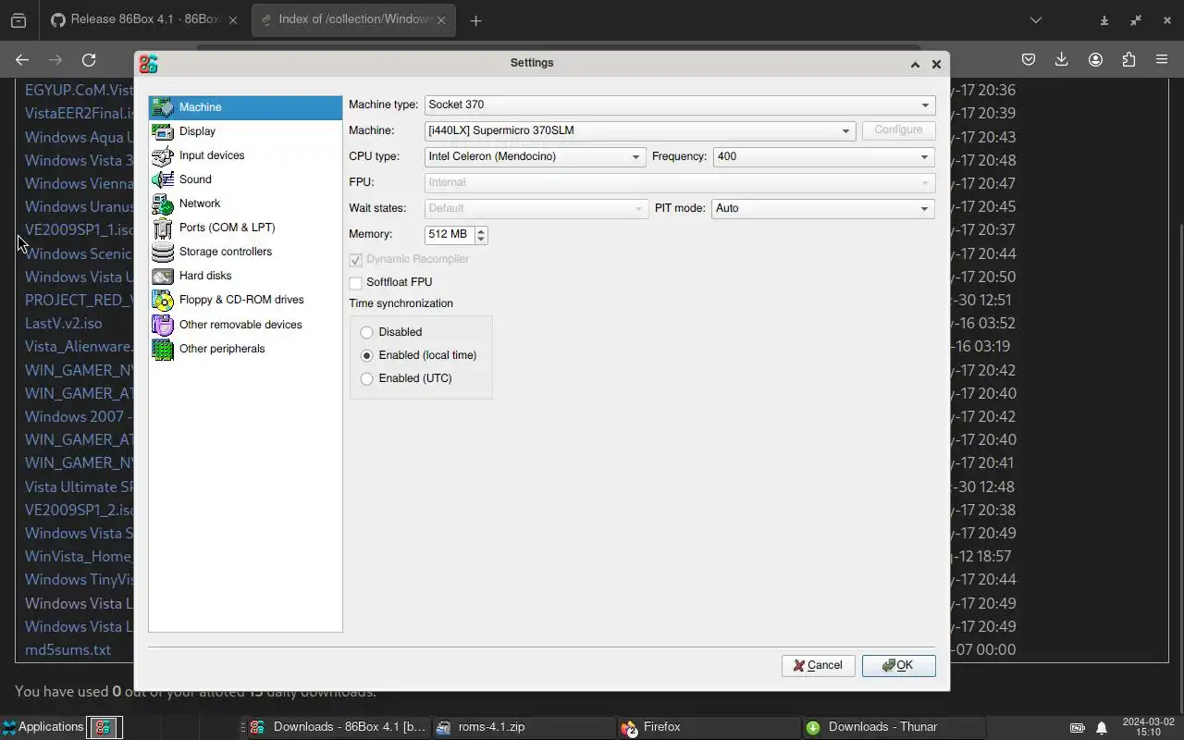
Task: Switch to roms-4.1.zip taskbar window
Action: pos(524,727)
